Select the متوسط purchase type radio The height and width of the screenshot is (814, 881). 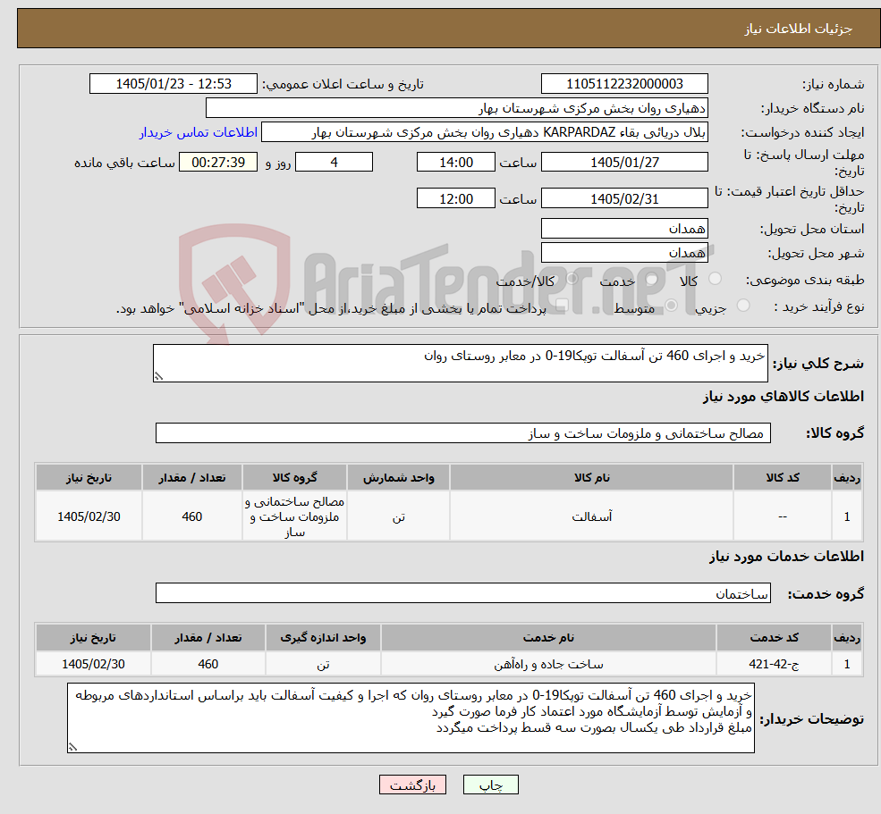671,306
